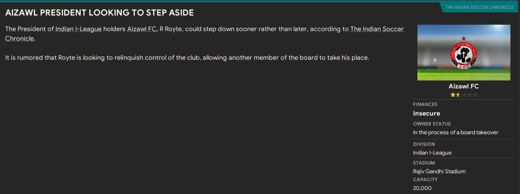This screenshot has height=194, width=520.
Task: Open the Indian I-League link in the article
Action: coord(79,29)
